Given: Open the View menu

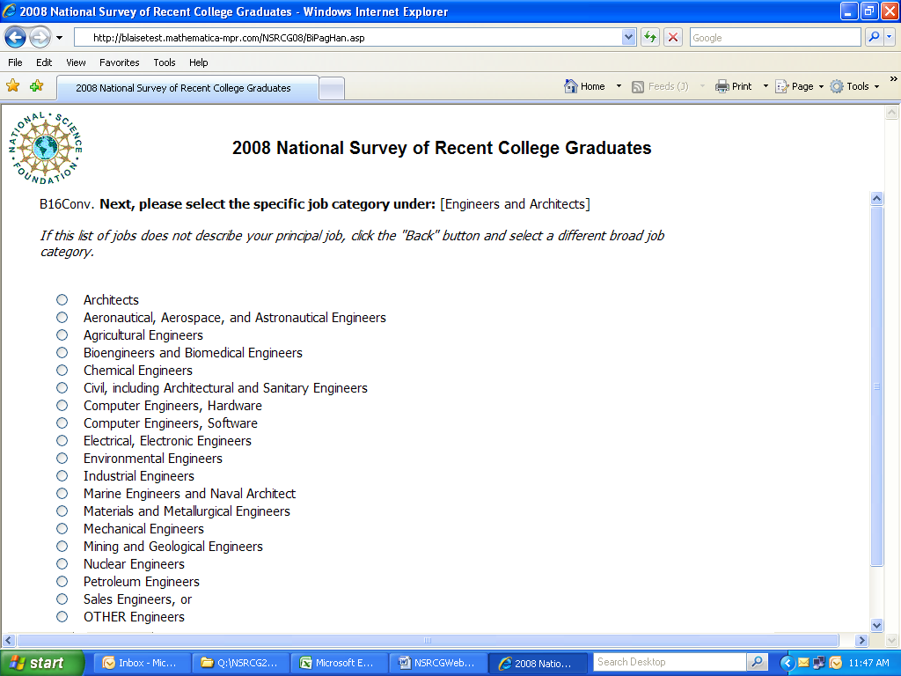Looking at the screenshot, I should coord(76,62).
